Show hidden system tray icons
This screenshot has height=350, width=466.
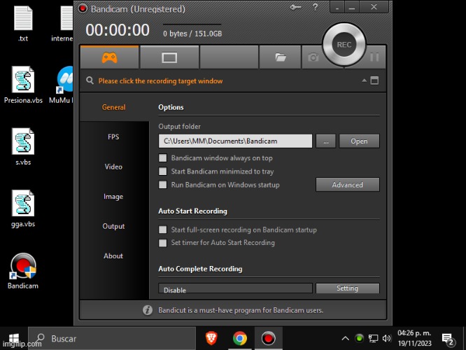pyautogui.click(x=345, y=338)
